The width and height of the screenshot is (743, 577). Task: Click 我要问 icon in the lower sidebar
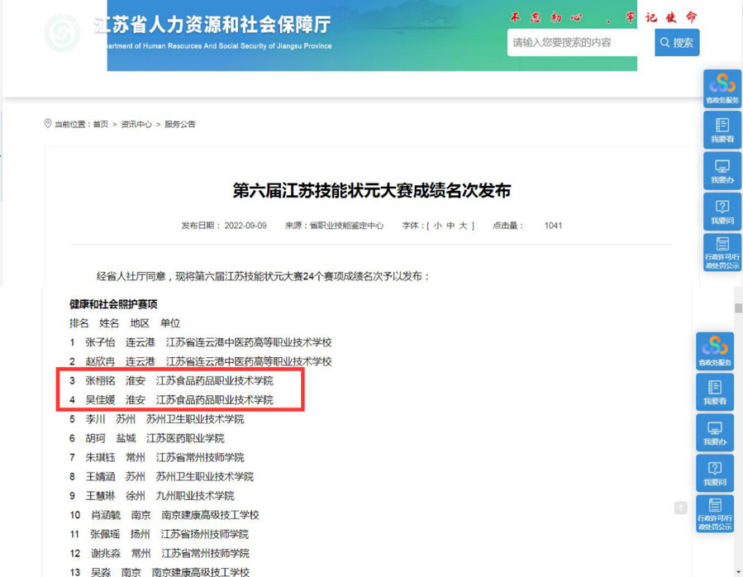click(714, 474)
